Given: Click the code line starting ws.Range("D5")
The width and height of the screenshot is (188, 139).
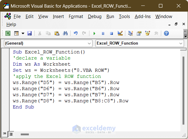Looking at the screenshot, I should pos(66,82).
